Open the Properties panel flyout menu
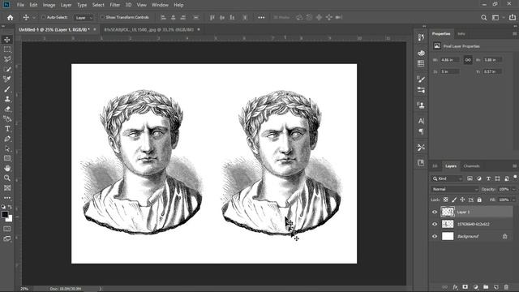This screenshot has width=519, height=292. [x=514, y=34]
